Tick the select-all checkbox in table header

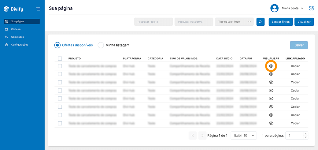(60, 58)
